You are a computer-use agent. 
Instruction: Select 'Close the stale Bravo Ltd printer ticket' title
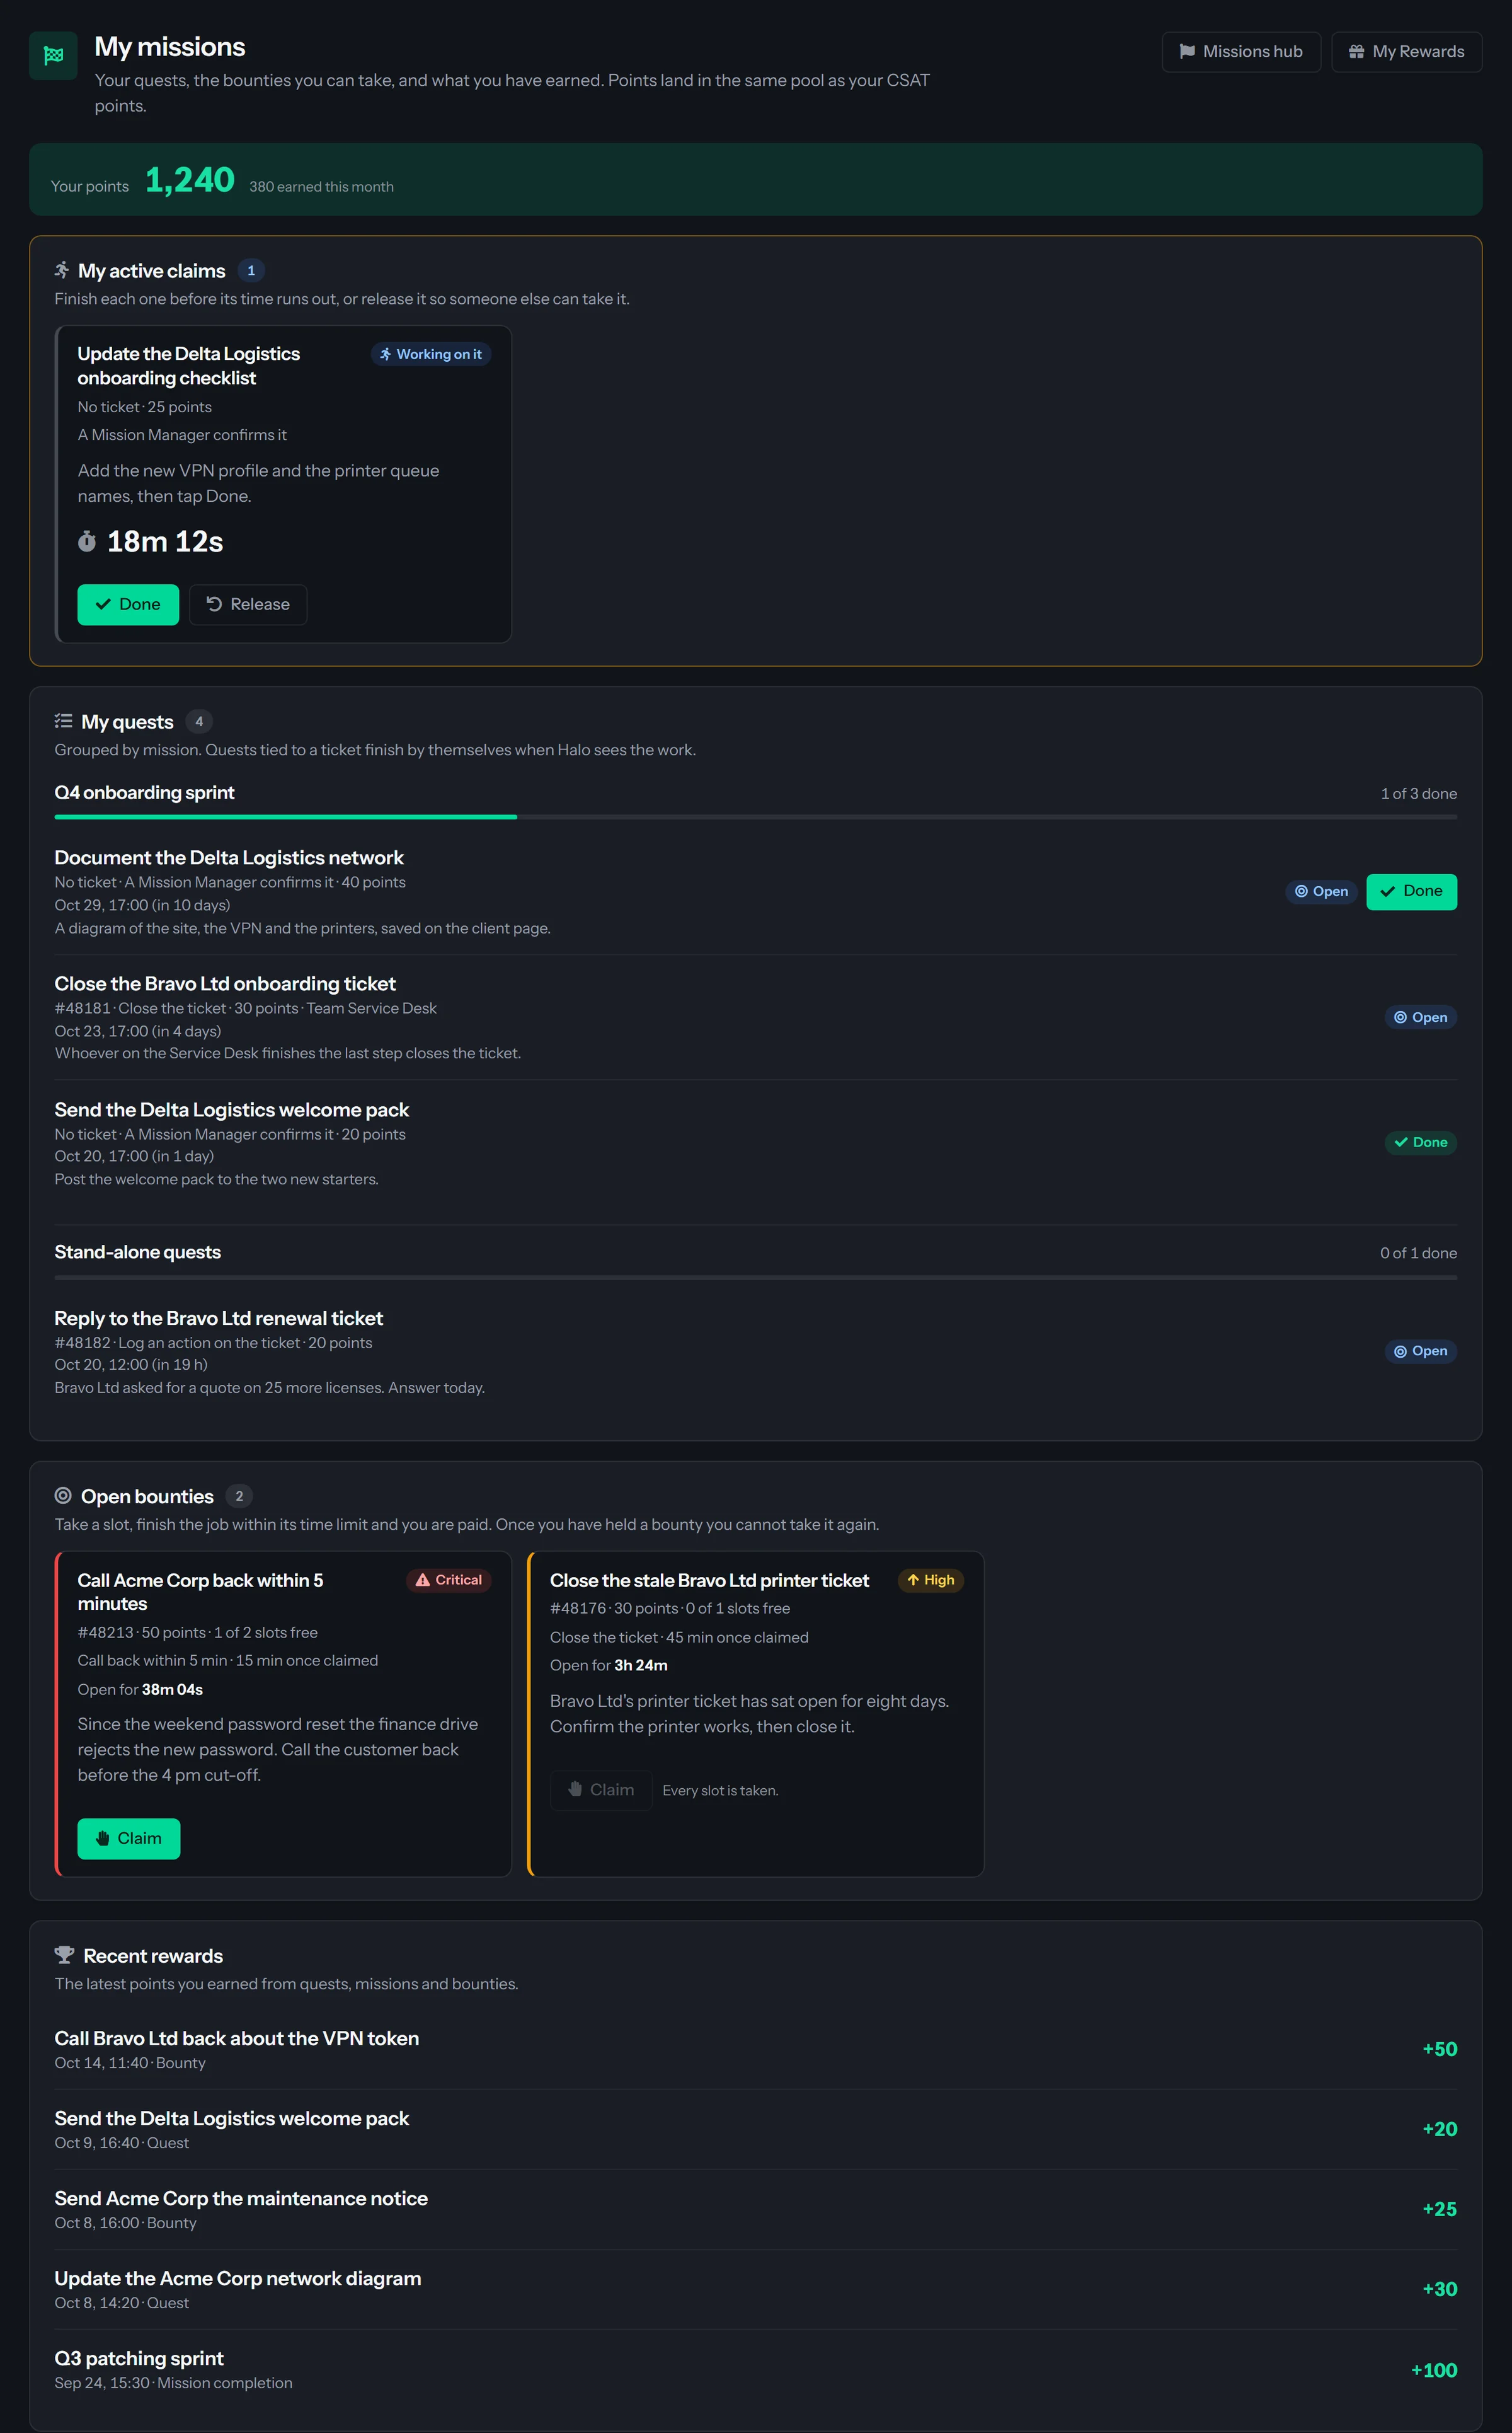pos(709,1581)
